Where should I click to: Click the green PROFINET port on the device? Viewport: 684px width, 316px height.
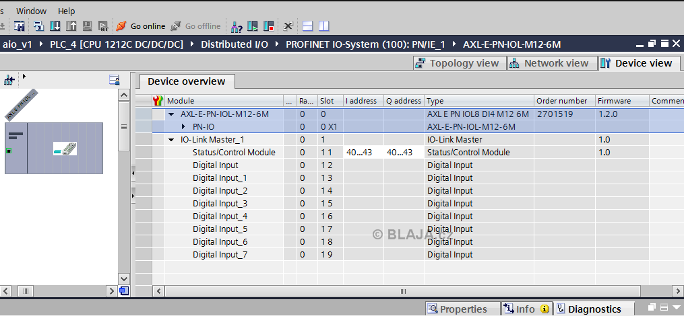[x=9, y=151]
